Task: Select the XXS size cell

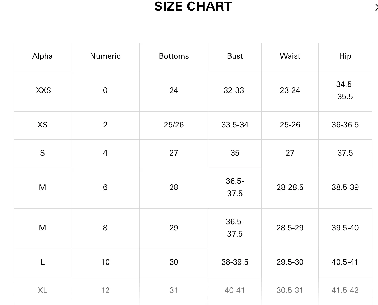Action: [x=44, y=90]
